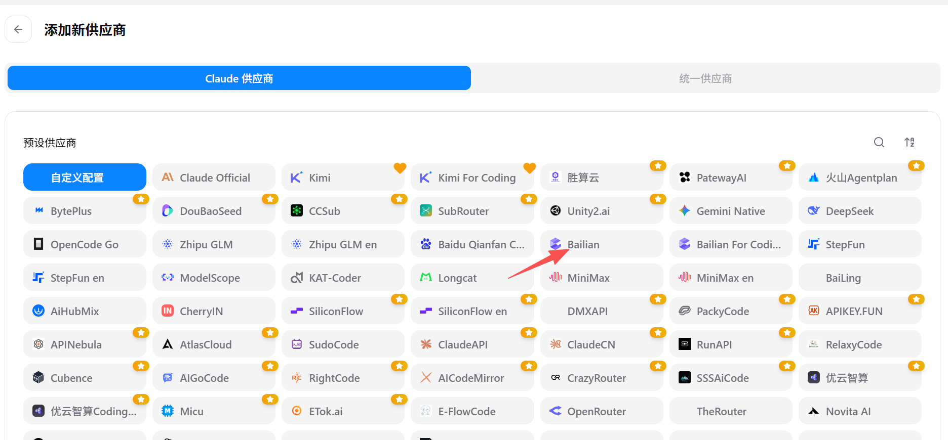This screenshot has width=948, height=440.
Task: Choose the AtlasCloud provider
Action: (x=214, y=344)
